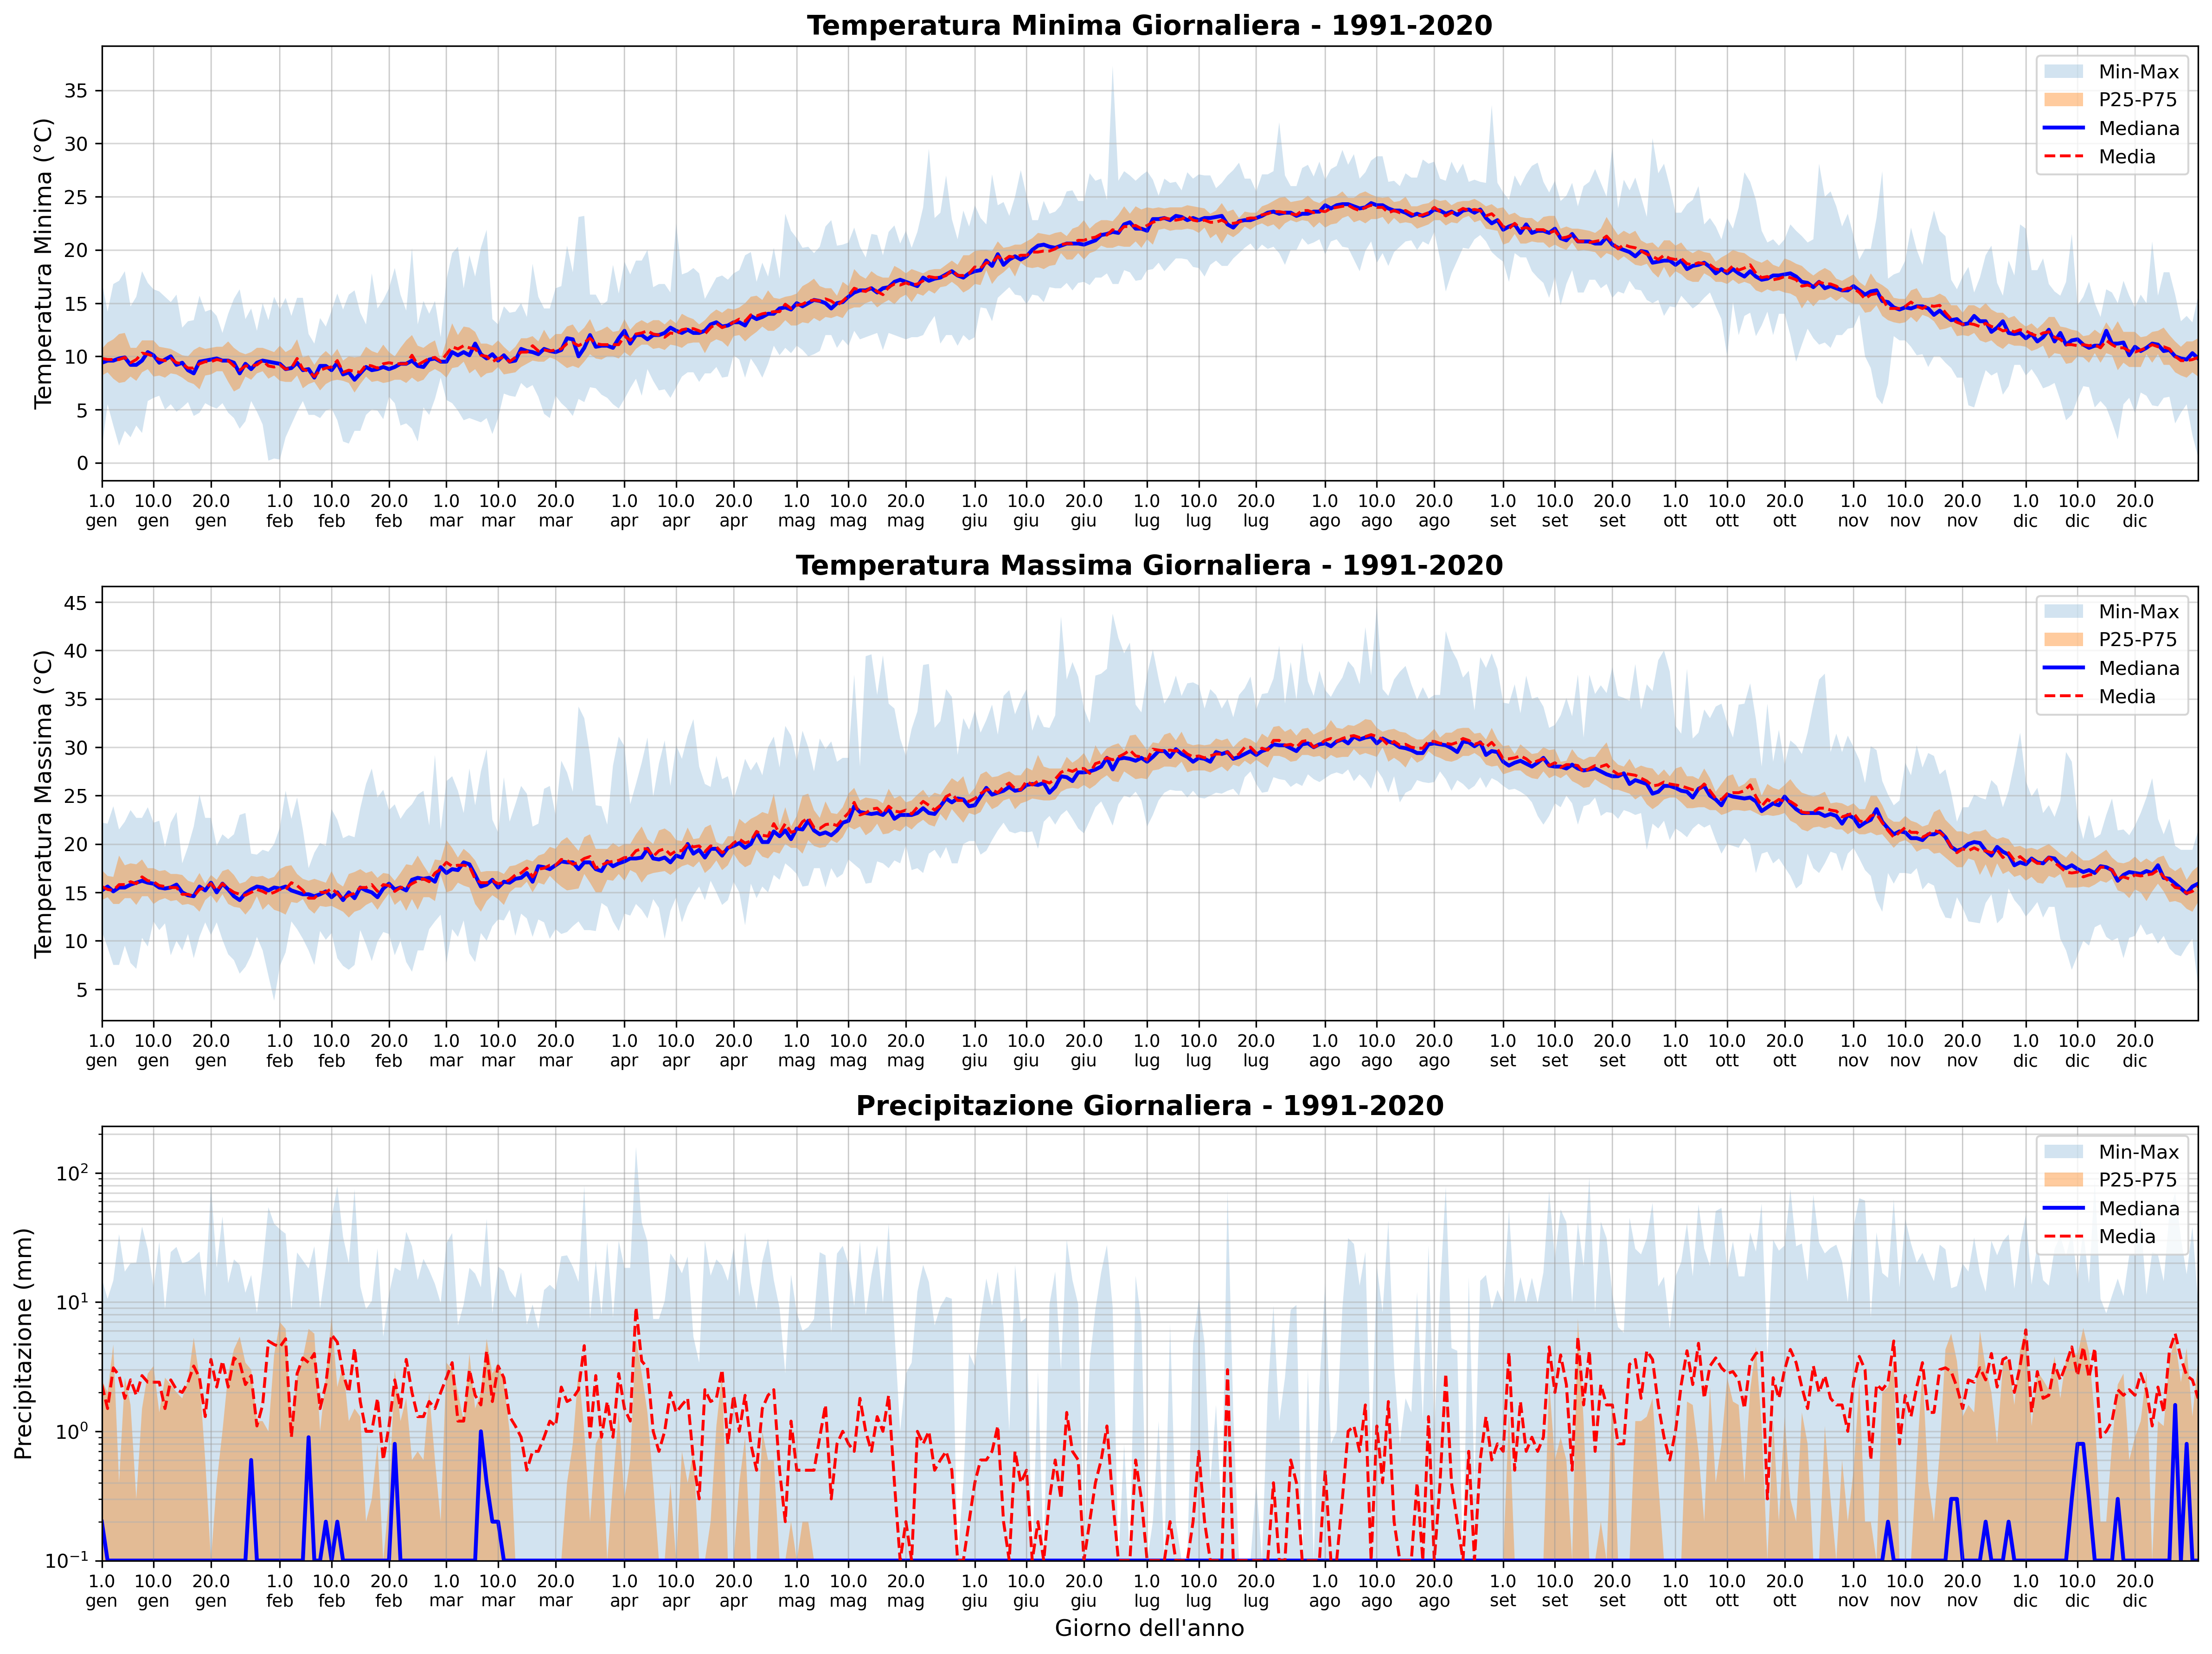Viewport: 2212px width, 1654px height.
Task: Click "1.0 feb" tick under Temperatura Massima chart
Action: pyautogui.click(x=280, y=1051)
